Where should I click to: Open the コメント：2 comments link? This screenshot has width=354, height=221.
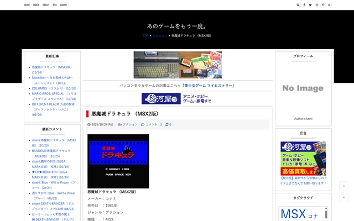[x=153, y=125]
